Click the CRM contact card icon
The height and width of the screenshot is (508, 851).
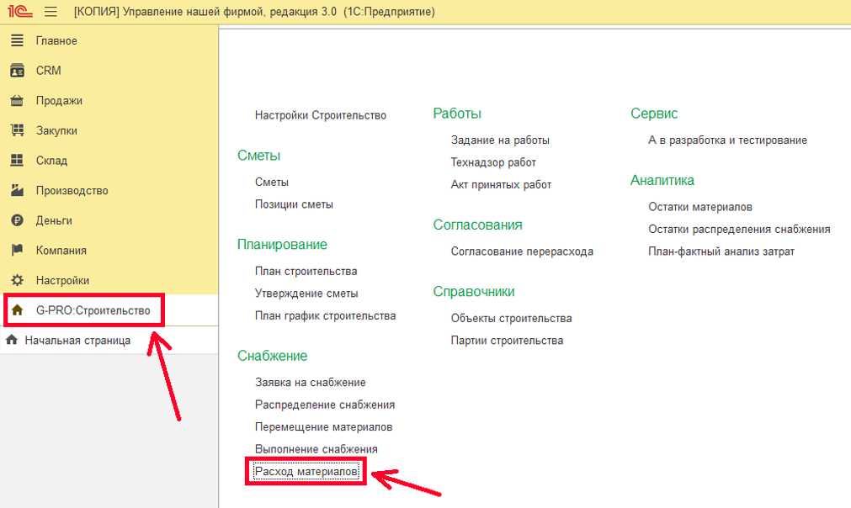17,71
